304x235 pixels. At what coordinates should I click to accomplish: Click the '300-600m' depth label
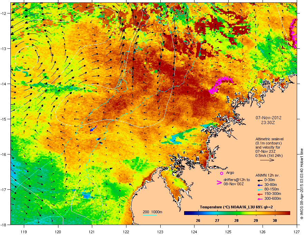pyautogui.click(x=273, y=198)
